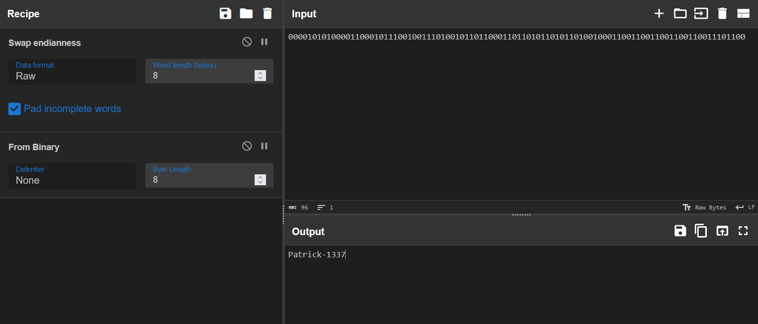Open the Data format dropdown
The width and height of the screenshot is (758, 324).
click(72, 72)
